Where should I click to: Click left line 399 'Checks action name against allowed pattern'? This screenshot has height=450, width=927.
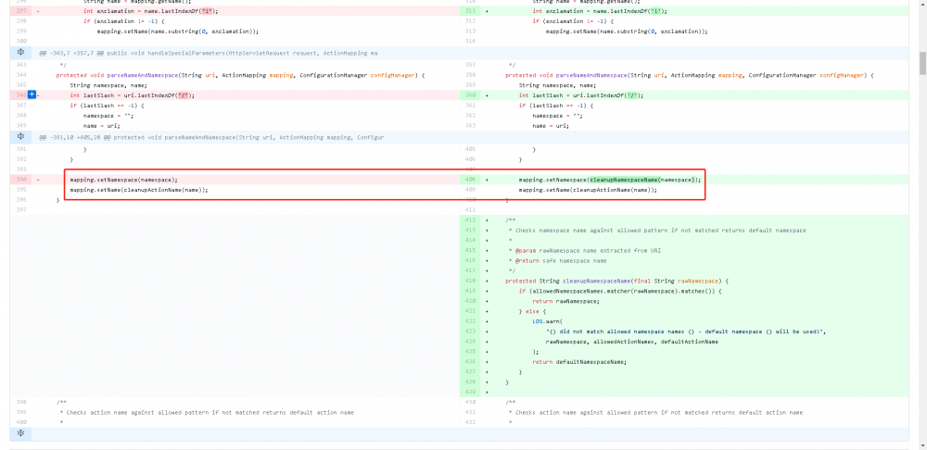[x=207, y=412]
